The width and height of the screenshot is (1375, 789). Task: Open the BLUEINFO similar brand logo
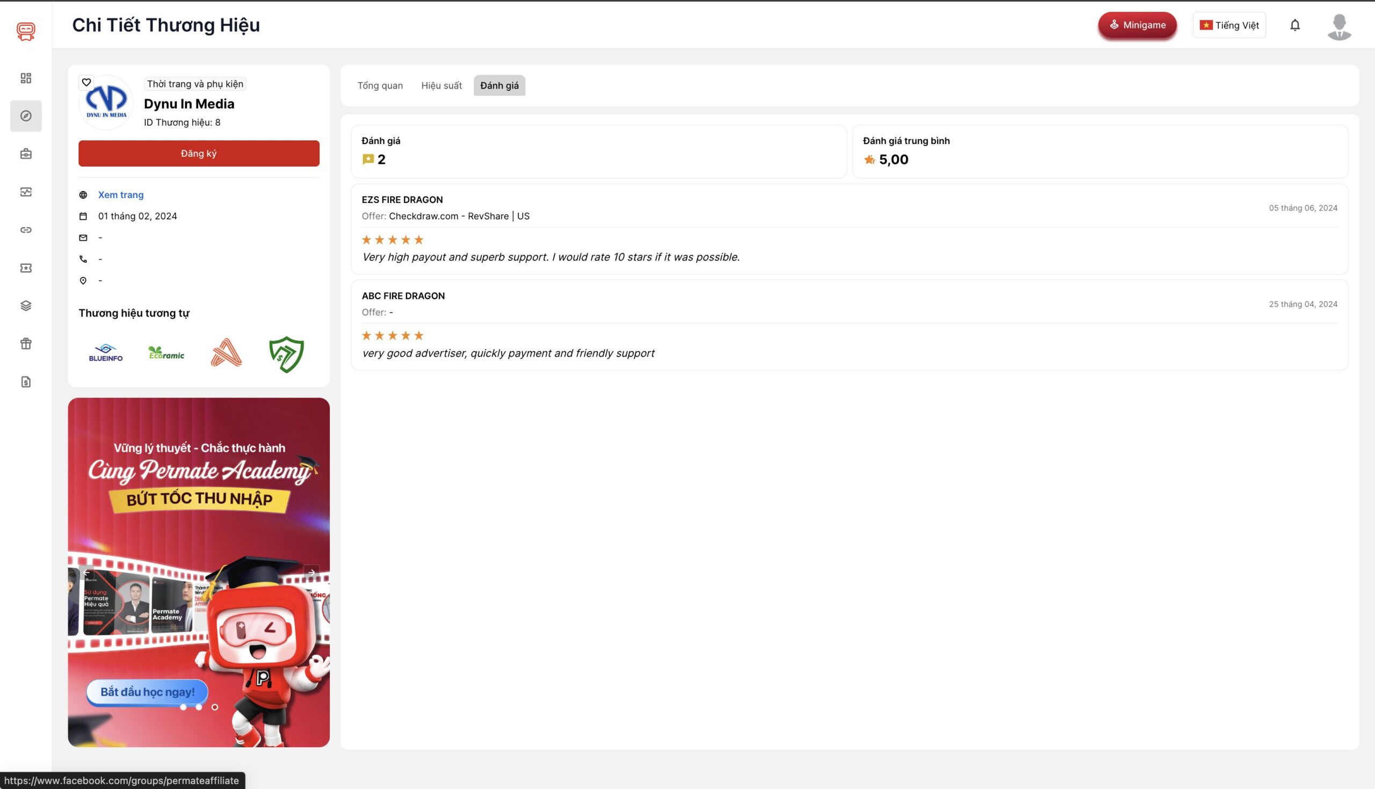coord(106,353)
